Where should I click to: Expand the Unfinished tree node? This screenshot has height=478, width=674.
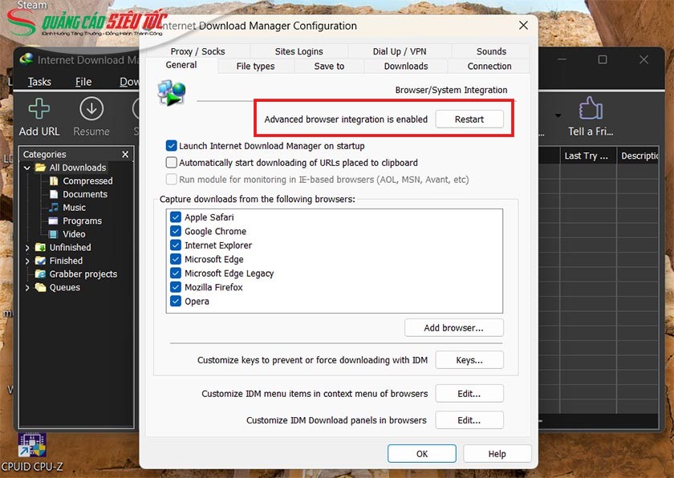pyautogui.click(x=27, y=248)
